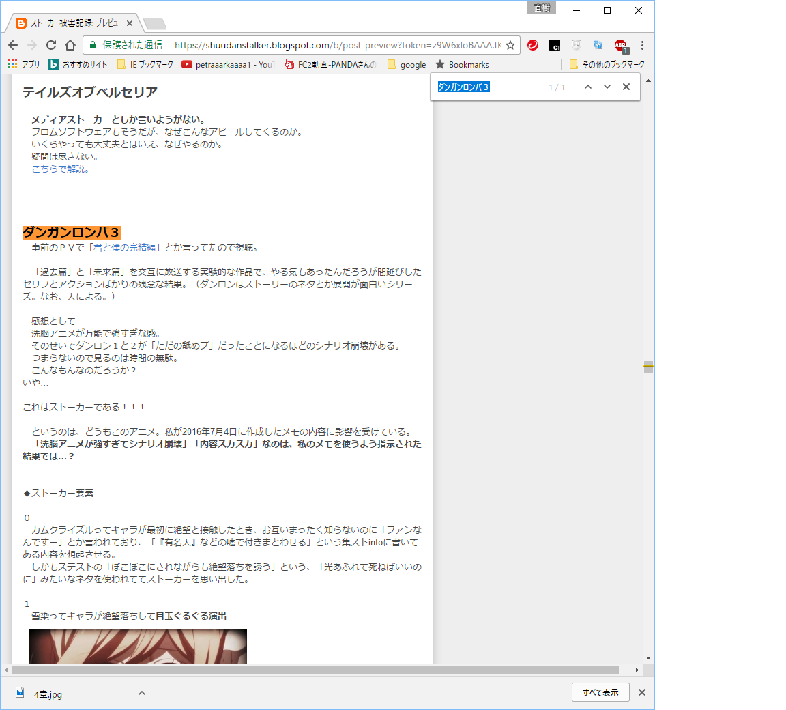Open the おすすめサイト Bing bookmark

[x=78, y=65]
